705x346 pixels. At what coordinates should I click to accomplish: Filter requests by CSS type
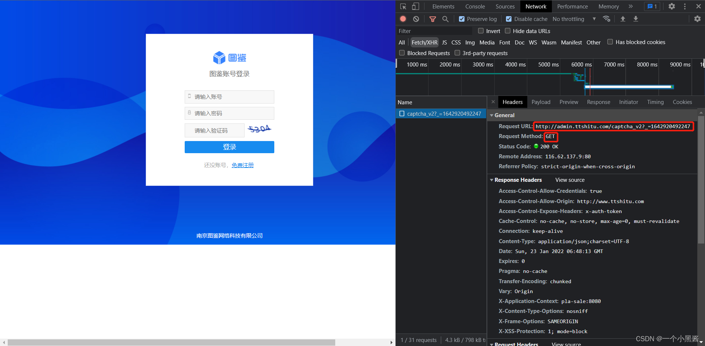(456, 42)
